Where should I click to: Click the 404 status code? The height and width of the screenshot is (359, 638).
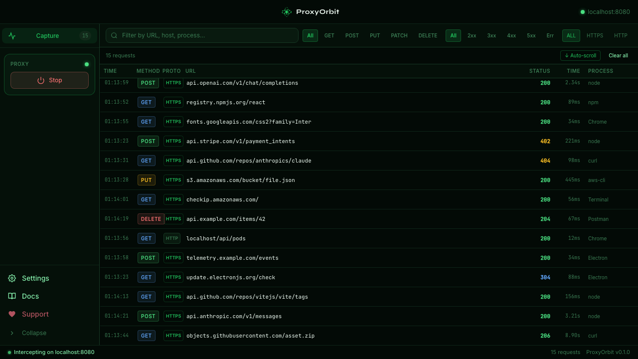[545, 161]
